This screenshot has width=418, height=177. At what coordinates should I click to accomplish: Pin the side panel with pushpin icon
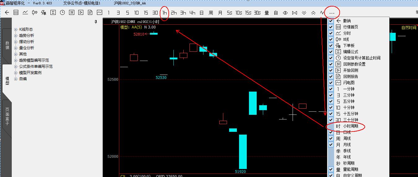point(96,22)
